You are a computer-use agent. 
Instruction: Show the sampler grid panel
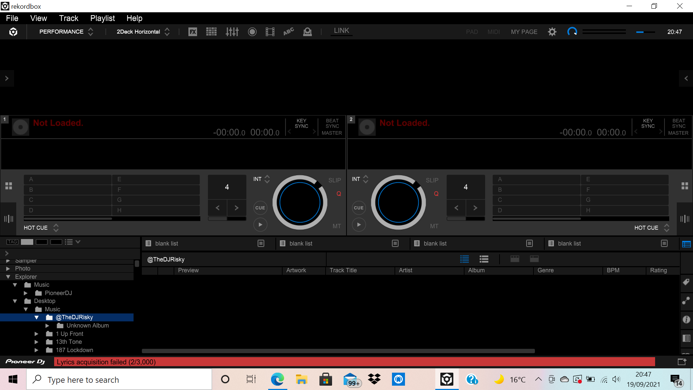click(212, 32)
